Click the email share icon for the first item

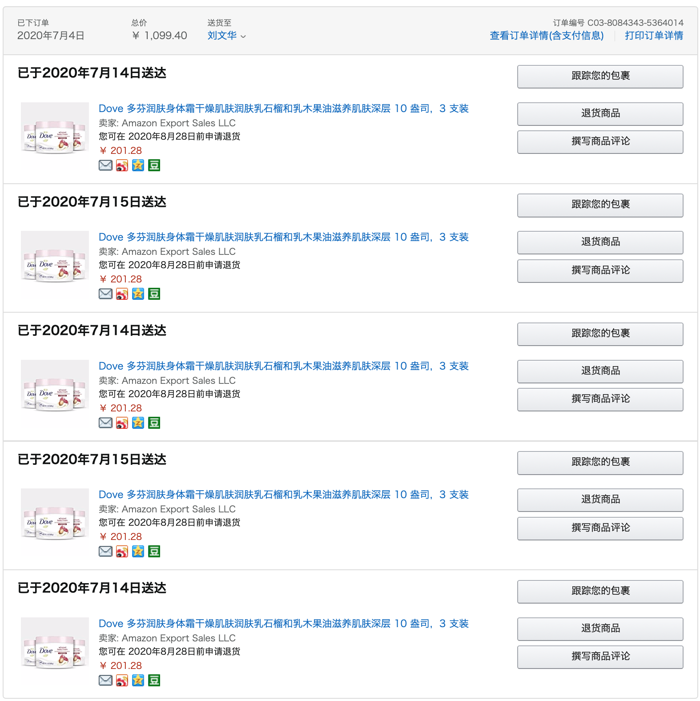pos(105,165)
